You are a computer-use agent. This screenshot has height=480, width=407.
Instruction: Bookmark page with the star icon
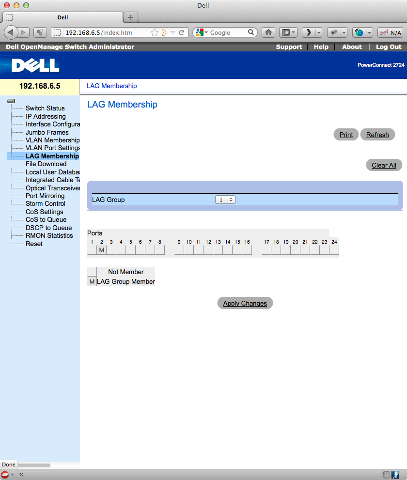155,32
